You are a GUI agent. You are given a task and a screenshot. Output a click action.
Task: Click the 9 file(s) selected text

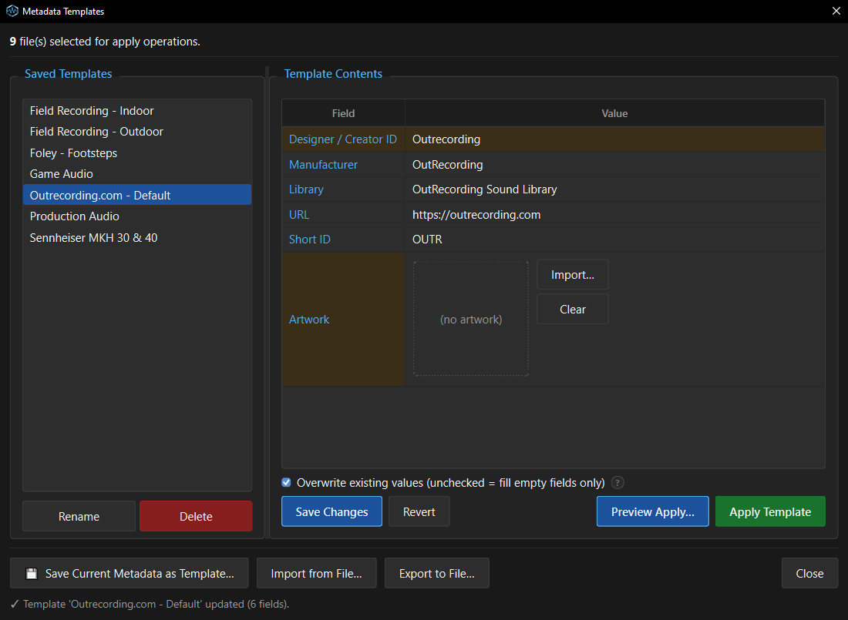click(x=105, y=42)
